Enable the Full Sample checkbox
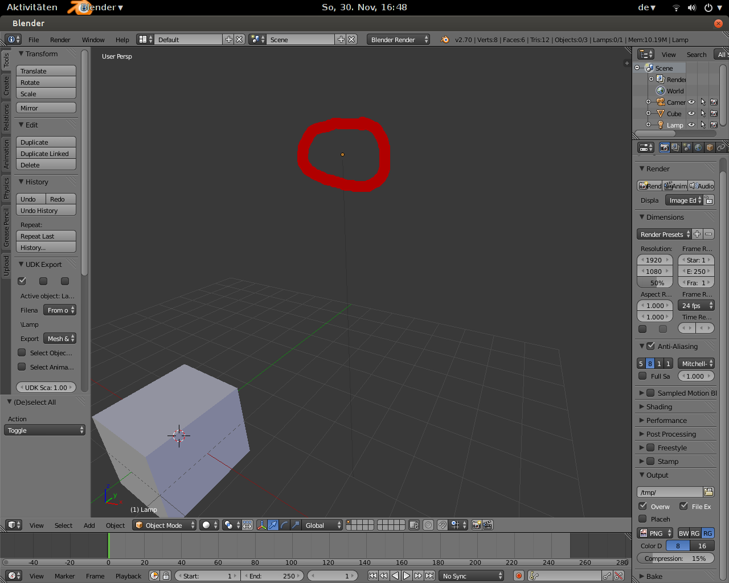The width and height of the screenshot is (729, 583). (642, 376)
